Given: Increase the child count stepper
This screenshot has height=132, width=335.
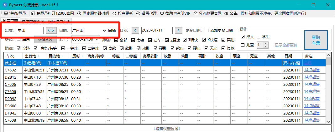Looking at the screenshot, I should pos(266,44).
